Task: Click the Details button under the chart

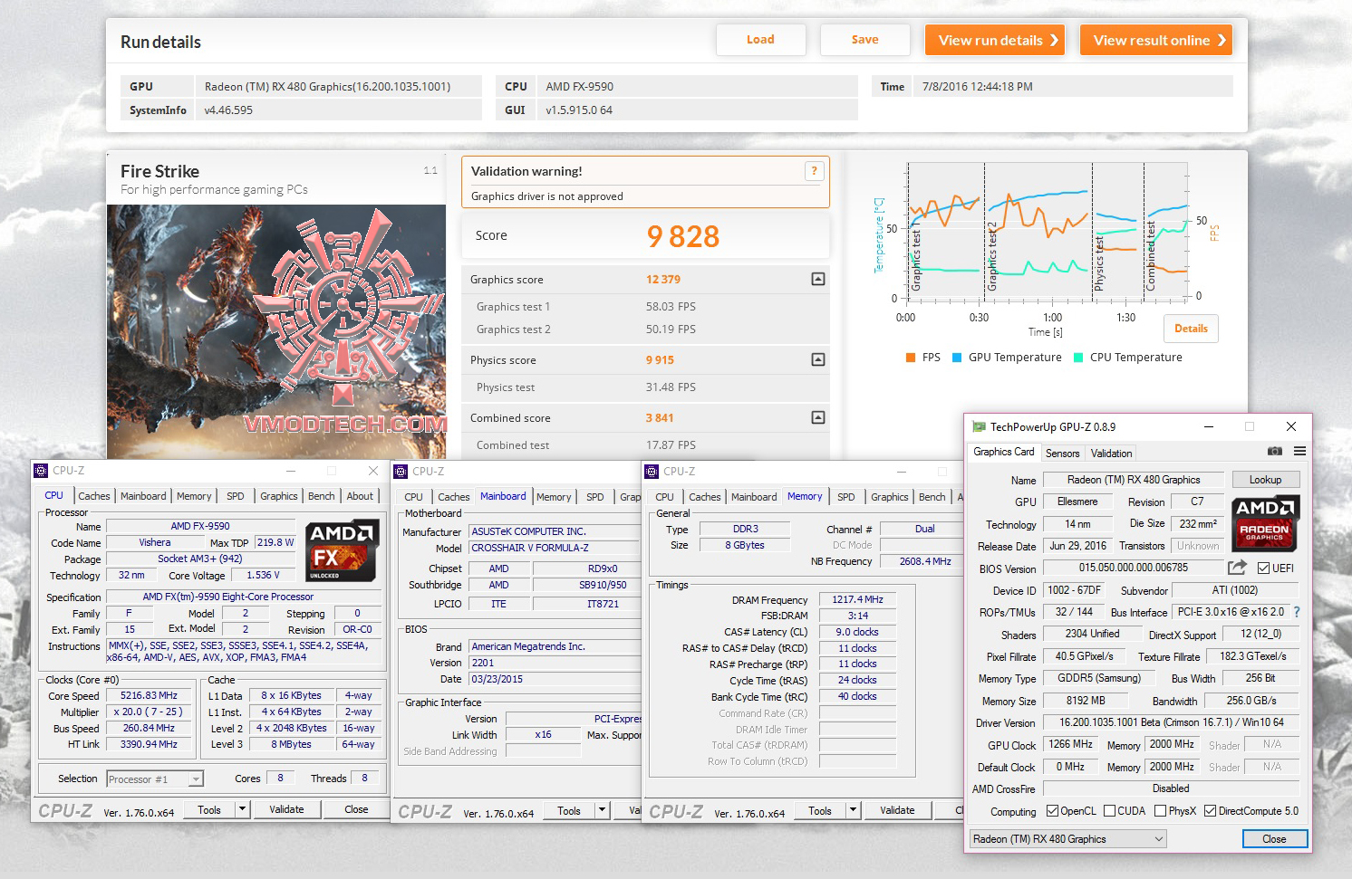Action: click(x=1191, y=329)
